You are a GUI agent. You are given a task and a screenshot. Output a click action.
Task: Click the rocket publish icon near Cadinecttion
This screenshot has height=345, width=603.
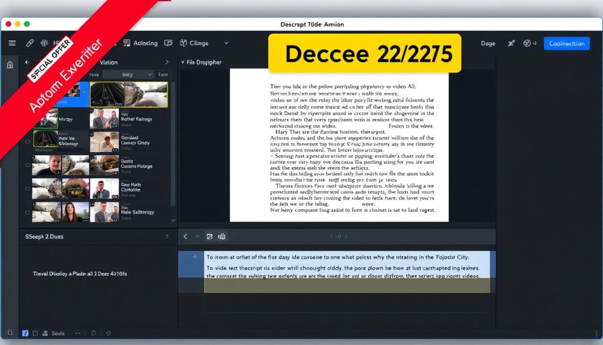(511, 43)
